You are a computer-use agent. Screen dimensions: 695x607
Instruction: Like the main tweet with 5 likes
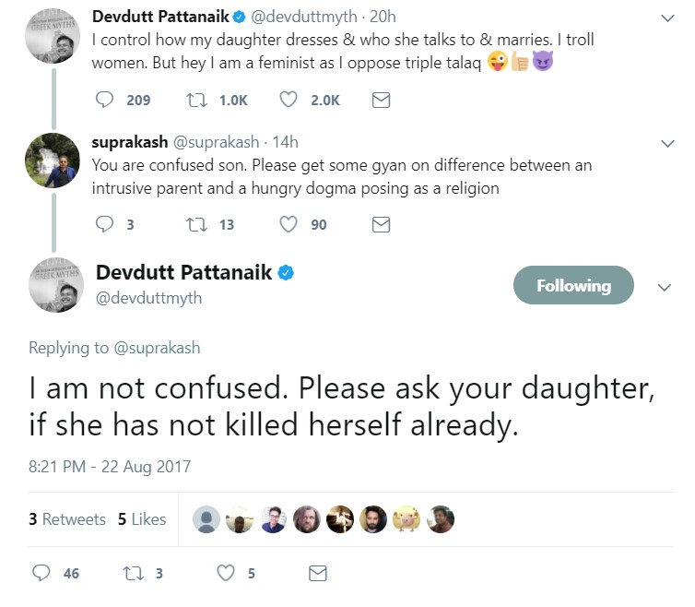click(x=226, y=573)
